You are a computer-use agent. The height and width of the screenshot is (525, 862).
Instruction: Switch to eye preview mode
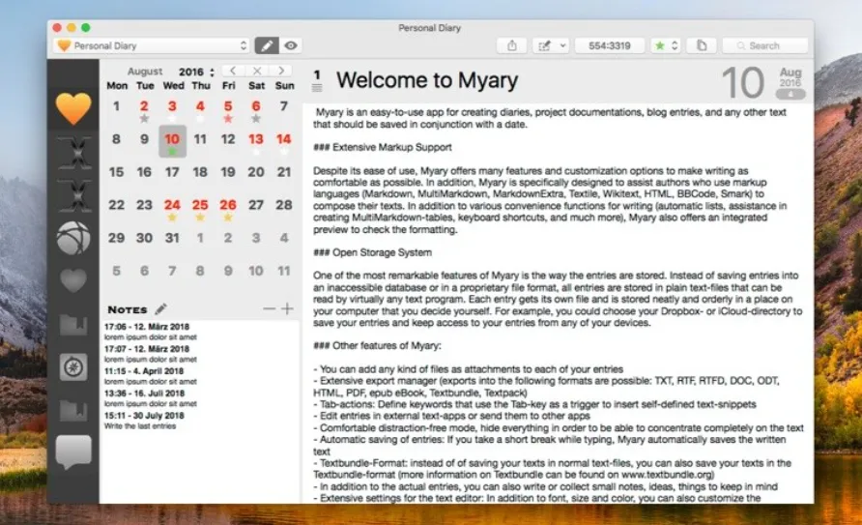[292, 45]
